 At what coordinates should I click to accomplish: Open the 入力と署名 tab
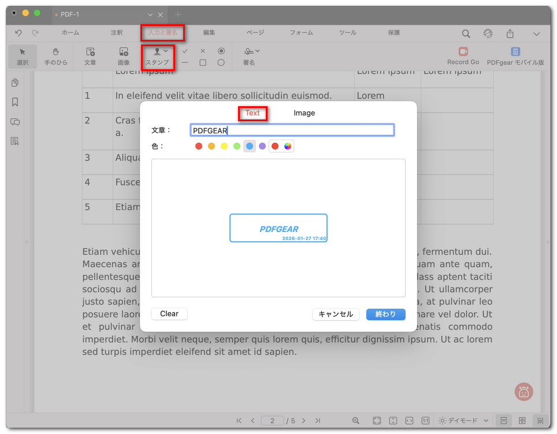pos(163,33)
